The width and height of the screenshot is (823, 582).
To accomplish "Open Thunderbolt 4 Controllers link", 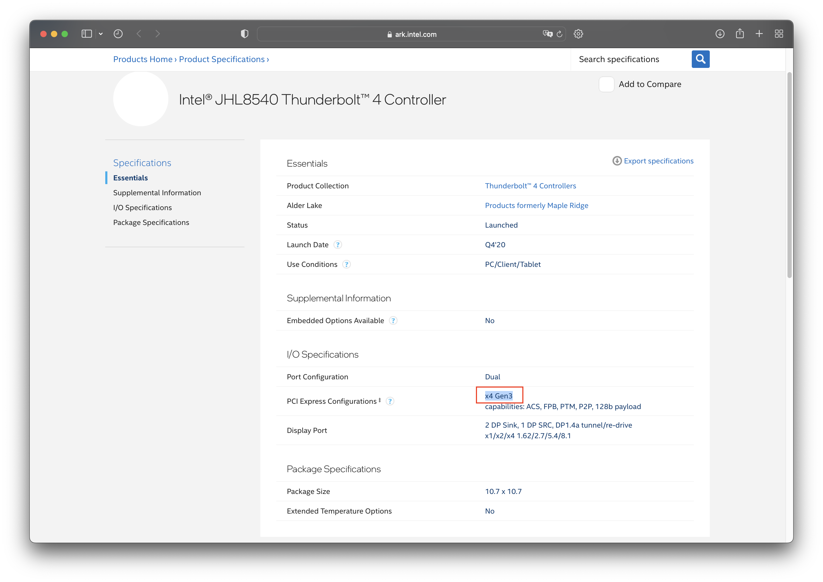I will [x=530, y=186].
